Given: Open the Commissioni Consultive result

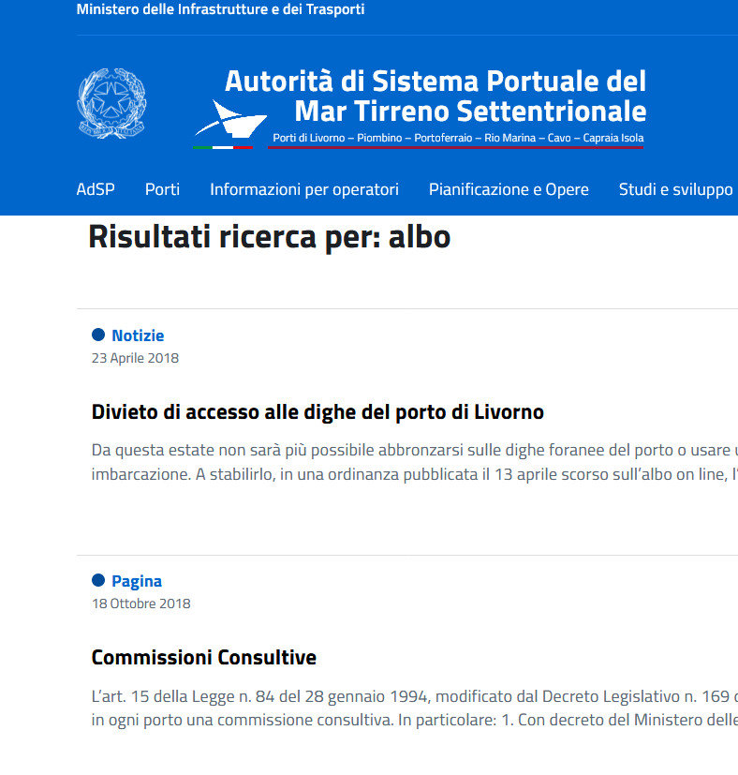Looking at the screenshot, I should click(204, 658).
